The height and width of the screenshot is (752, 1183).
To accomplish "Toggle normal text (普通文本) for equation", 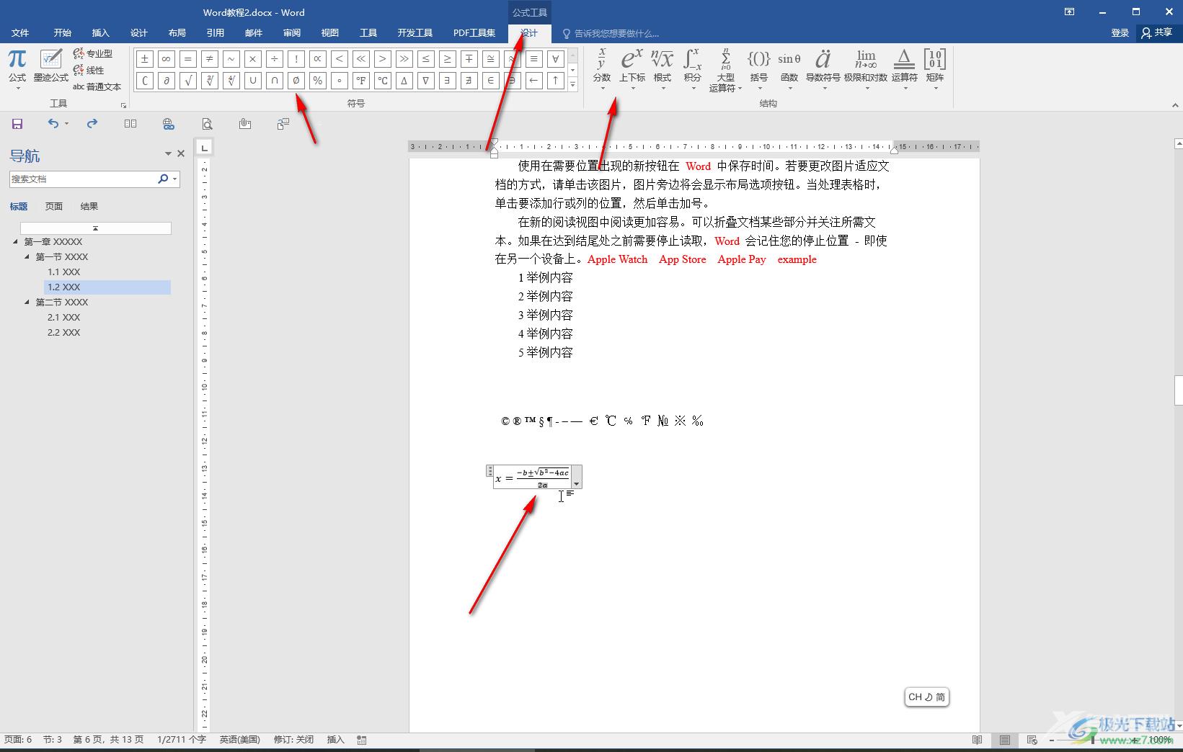I will tap(97, 86).
